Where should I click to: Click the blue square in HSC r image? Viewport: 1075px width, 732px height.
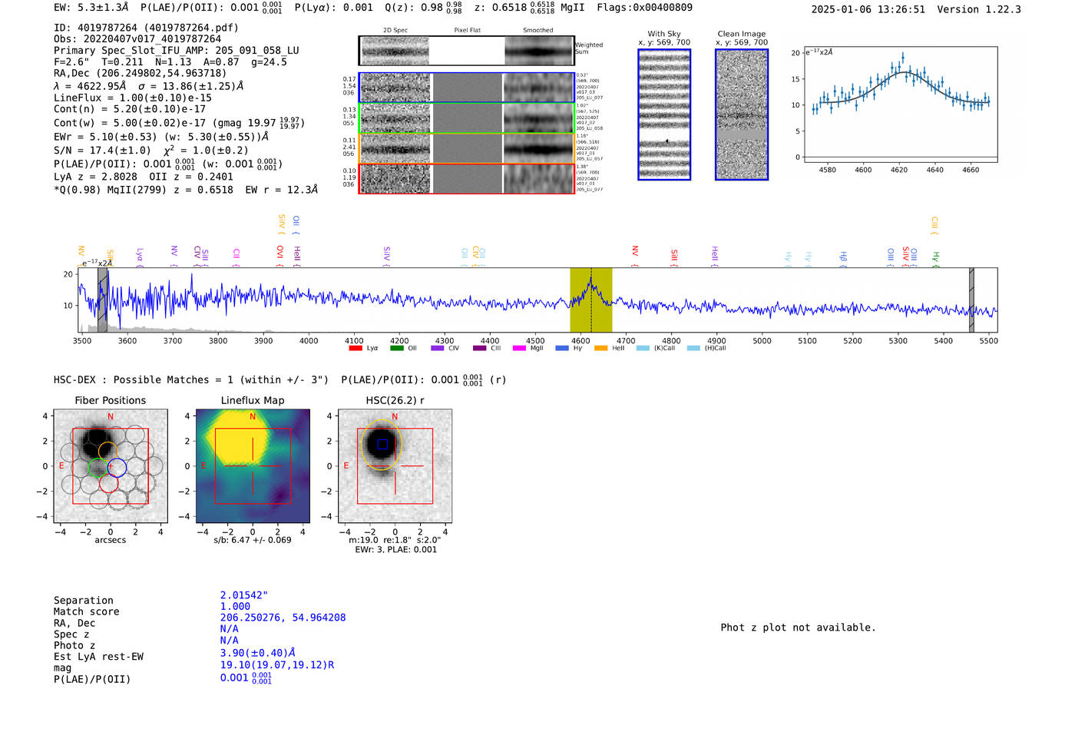382,444
